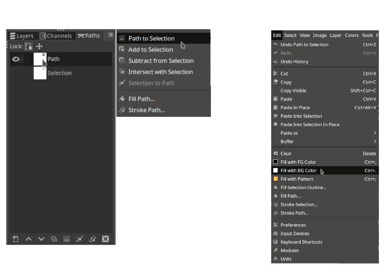Click the Stroke Path icon in the context menu
388x274 pixels.
point(122,110)
